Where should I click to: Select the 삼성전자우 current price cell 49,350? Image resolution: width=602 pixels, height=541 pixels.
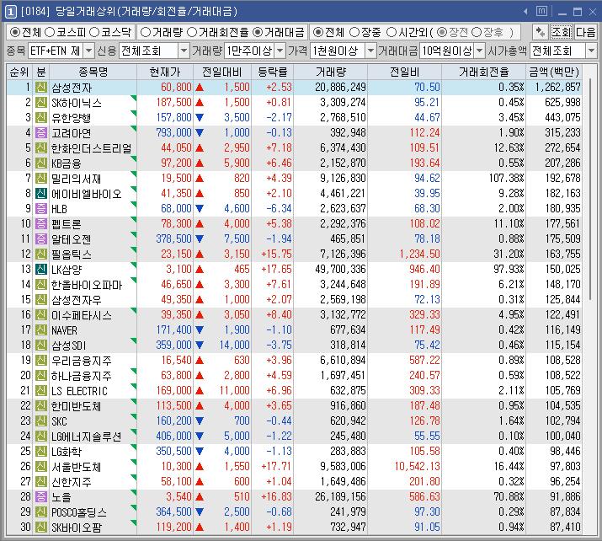(165, 300)
